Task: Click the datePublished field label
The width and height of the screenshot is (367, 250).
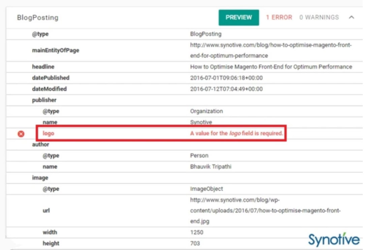Action: point(51,78)
